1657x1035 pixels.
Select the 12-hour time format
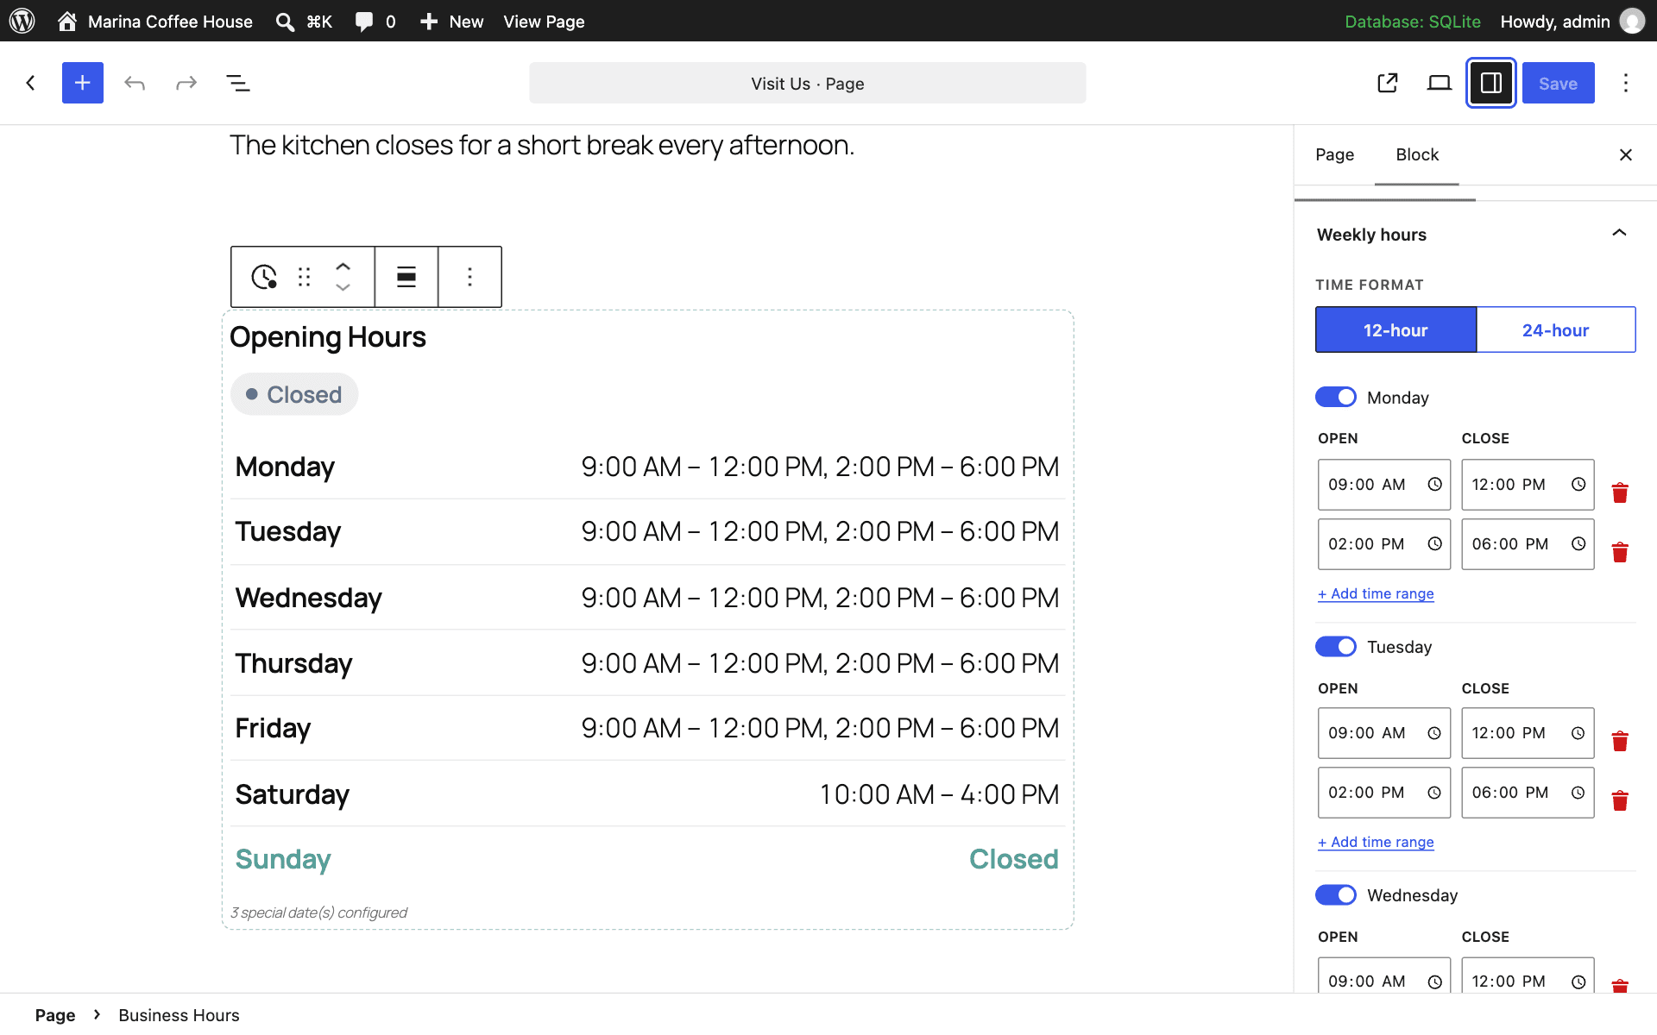(1396, 329)
